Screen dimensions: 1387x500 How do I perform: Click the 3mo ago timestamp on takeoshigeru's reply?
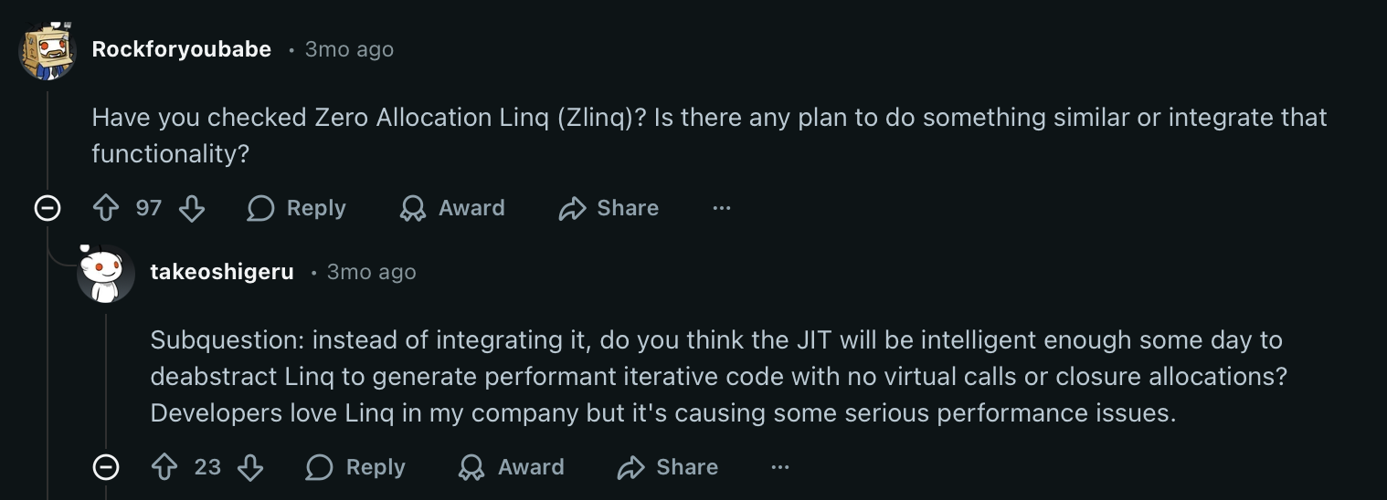click(371, 272)
